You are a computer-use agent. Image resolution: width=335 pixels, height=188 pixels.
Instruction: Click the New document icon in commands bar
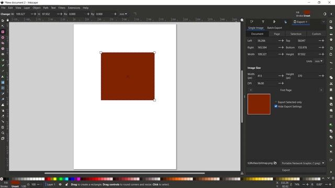click(x=331, y=22)
